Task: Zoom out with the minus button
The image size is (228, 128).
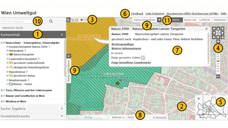Action: [x=218, y=77]
